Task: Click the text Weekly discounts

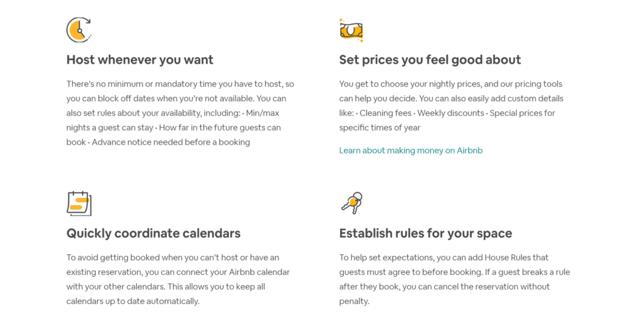Action: click(x=451, y=113)
